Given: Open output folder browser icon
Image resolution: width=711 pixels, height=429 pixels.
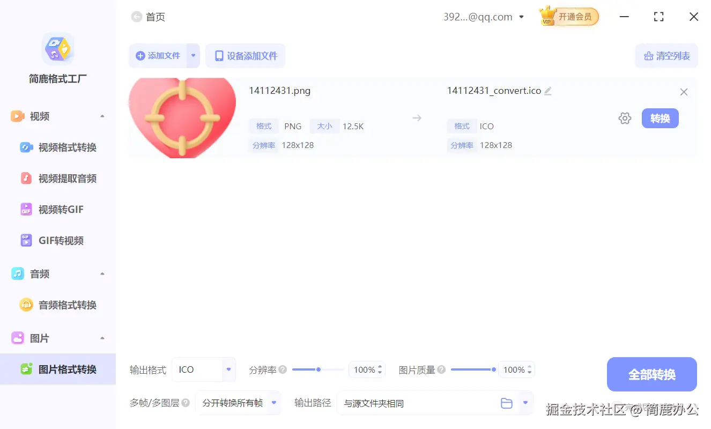Looking at the screenshot, I should click(x=507, y=403).
